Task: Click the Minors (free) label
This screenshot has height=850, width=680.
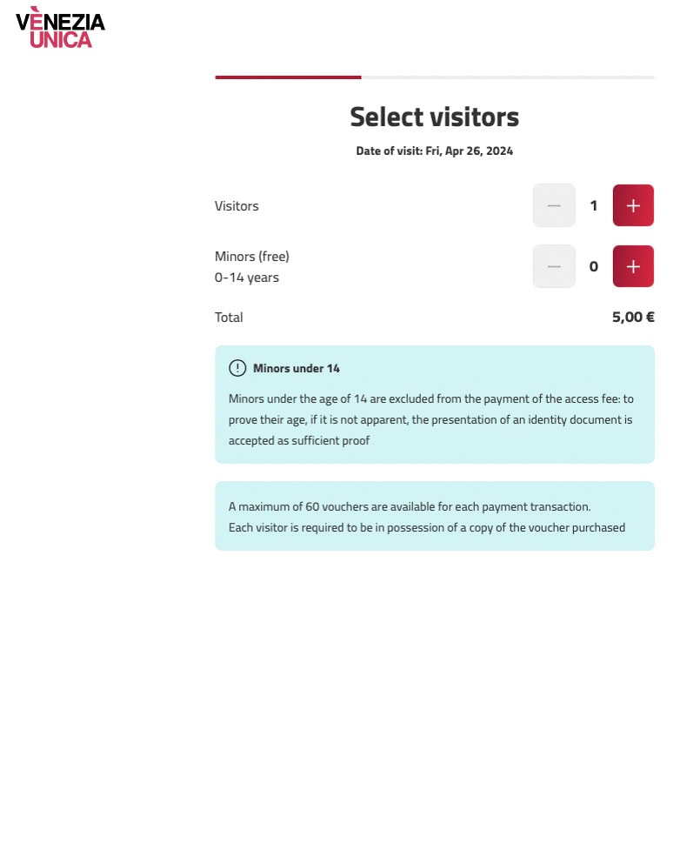Action: coord(252,257)
